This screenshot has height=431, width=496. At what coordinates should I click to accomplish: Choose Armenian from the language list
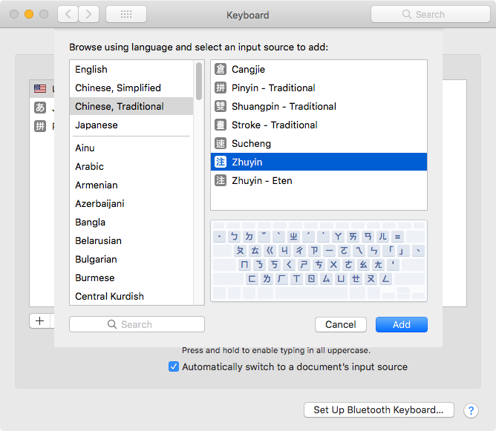pyautogui.click(x=97, y=185)
